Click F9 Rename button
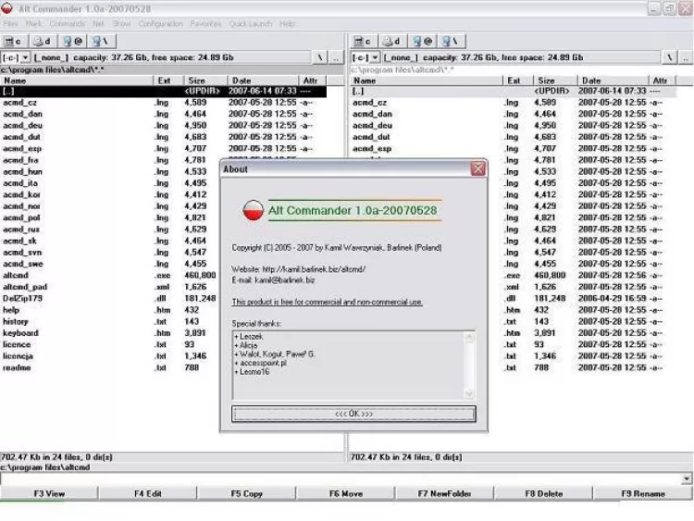694x521 pixels. 643,493
